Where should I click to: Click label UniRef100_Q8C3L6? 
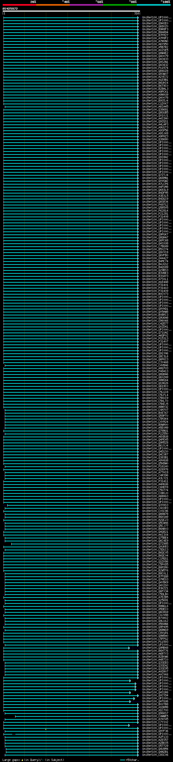point(155,356)
